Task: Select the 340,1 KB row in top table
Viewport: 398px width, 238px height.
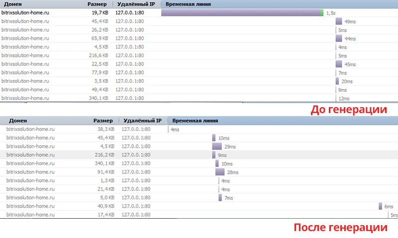Action: (x=199, y=98)
